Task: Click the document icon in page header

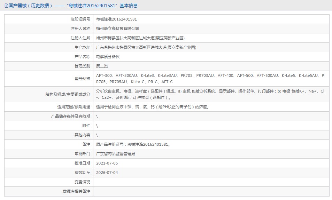Action: pyautogui.click(x=6, y=6)
